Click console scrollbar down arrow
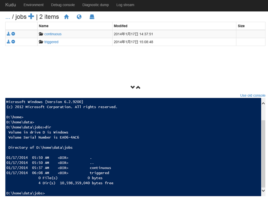Screen dimensions: 268x204 coord(263,190)
